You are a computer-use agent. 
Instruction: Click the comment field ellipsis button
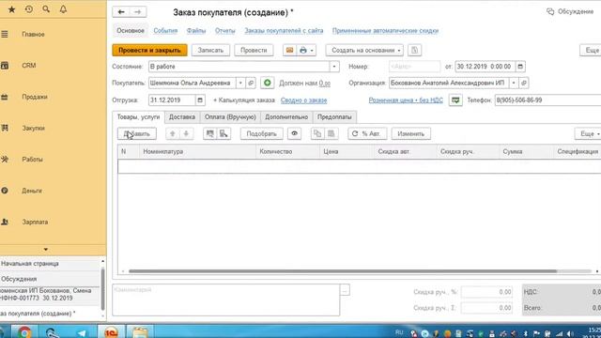click(345, 290)
